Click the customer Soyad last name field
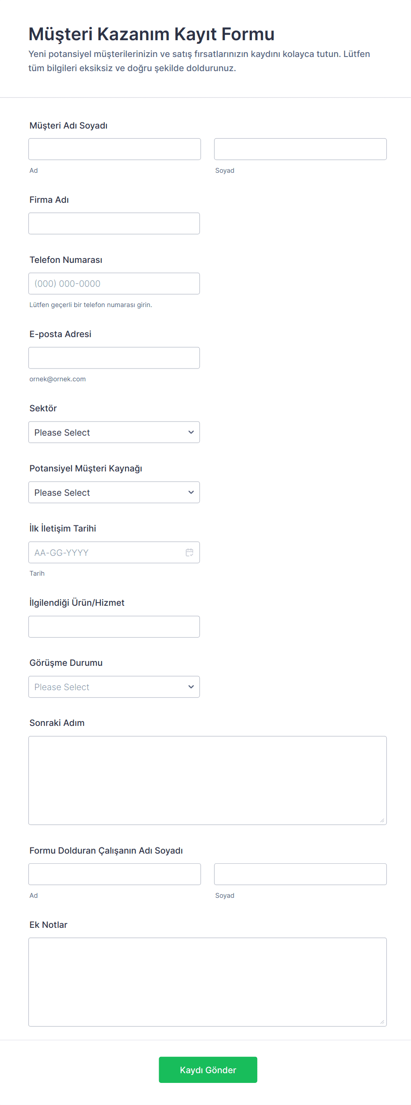Viewport: 411px width, 1105px height. click(300, 149)
